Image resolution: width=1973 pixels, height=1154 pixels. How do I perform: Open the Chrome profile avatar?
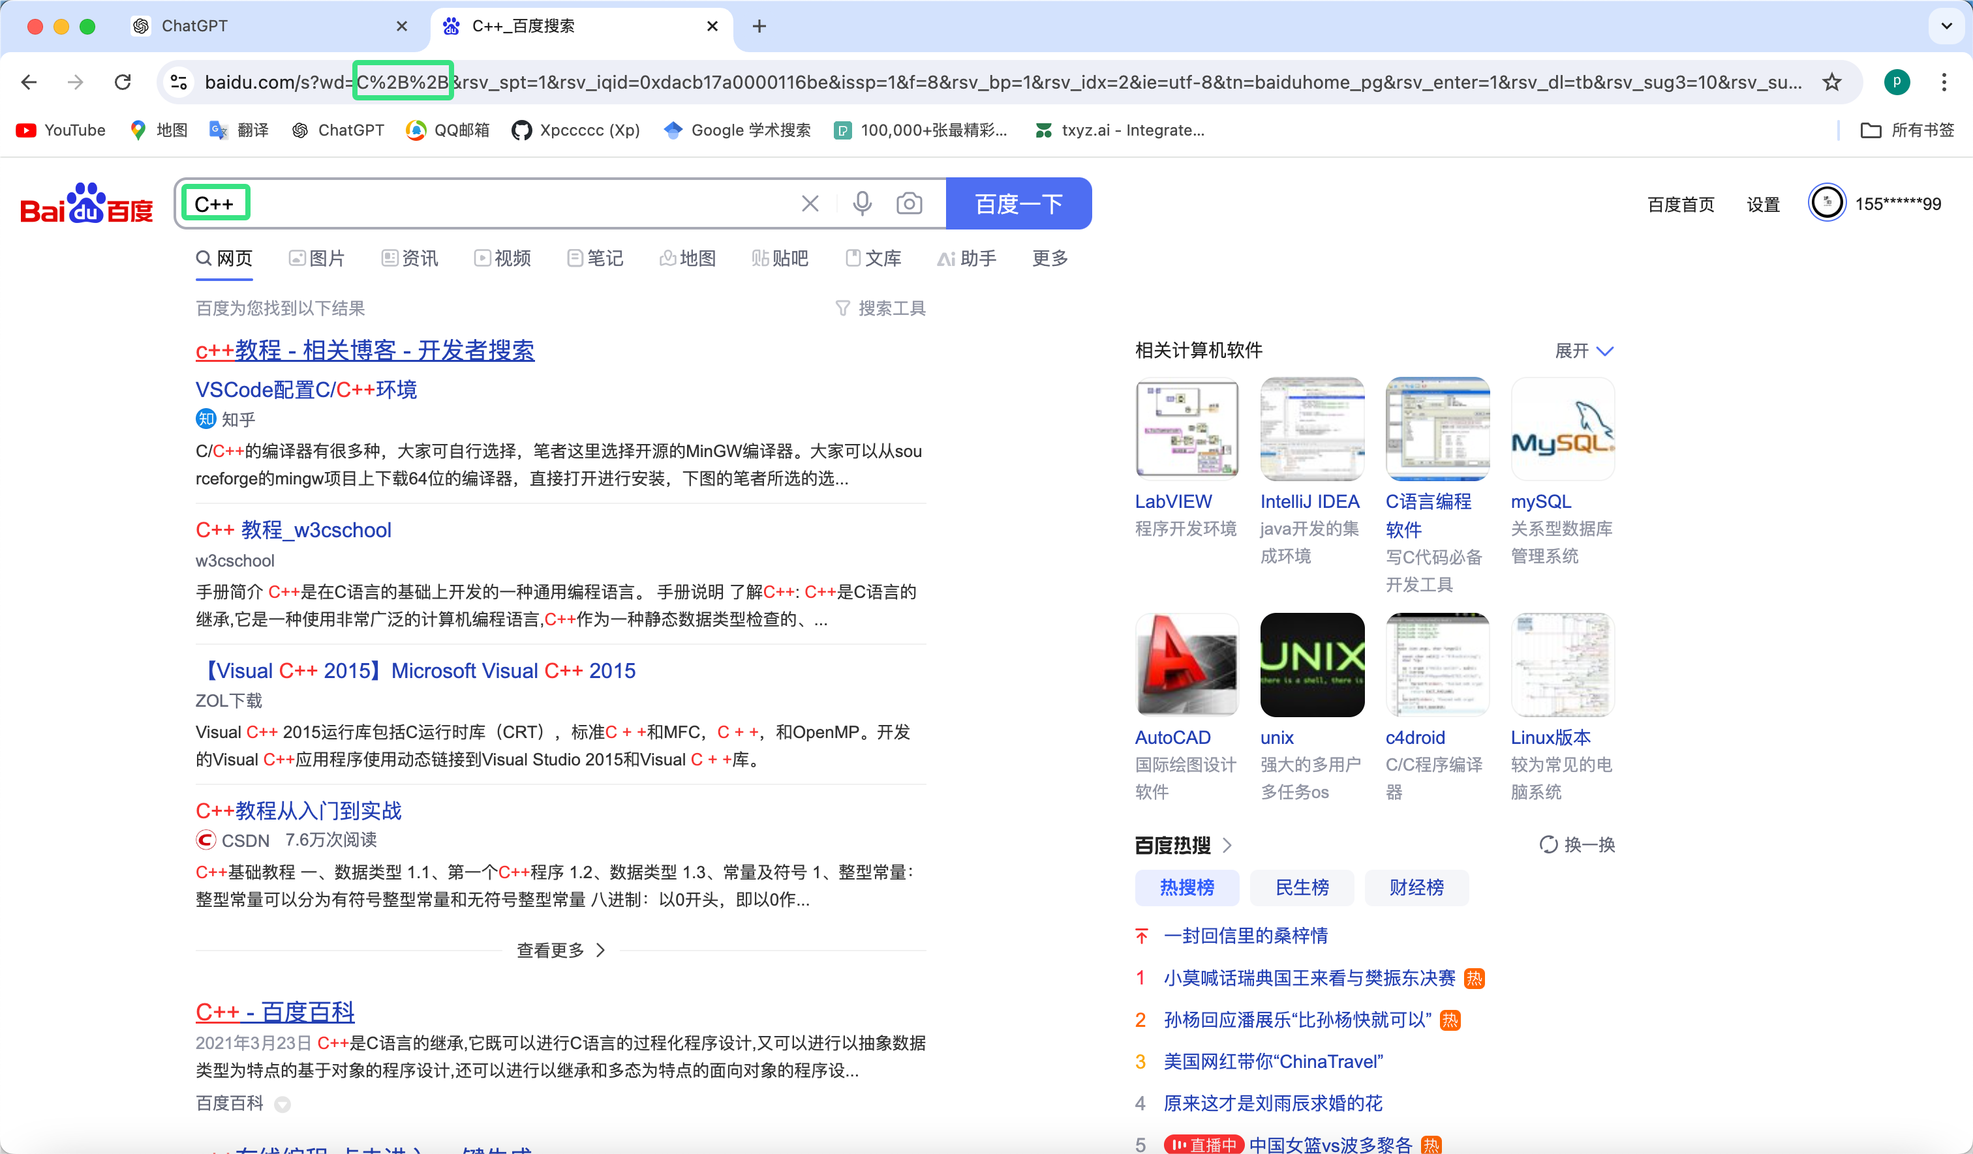[1896, 82]
